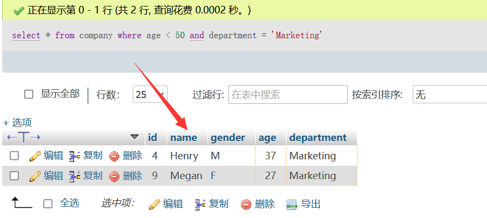487x218 pixels.
Task: Click the small triangle arrow in table header
Action: pos(134,137)
